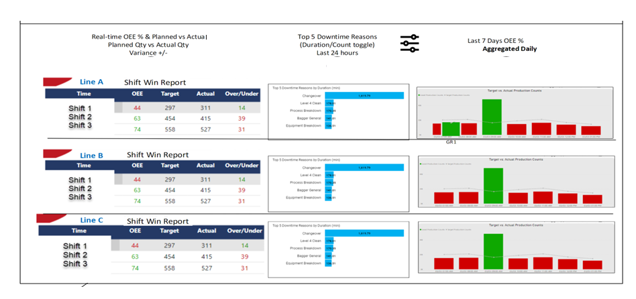Click the Over/Under column header in Line B table
Screen dimensions: 636x299
[x=243, y=165]
